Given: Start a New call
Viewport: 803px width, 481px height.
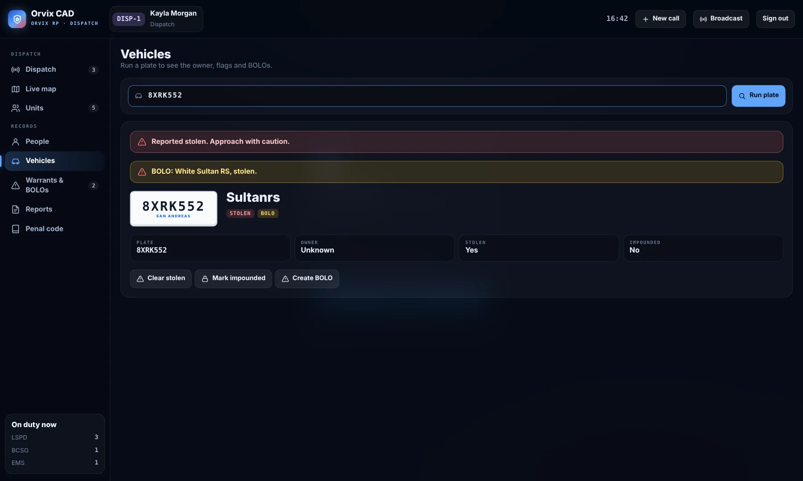Looking at the screenshot, I should (x=661, y=19).
